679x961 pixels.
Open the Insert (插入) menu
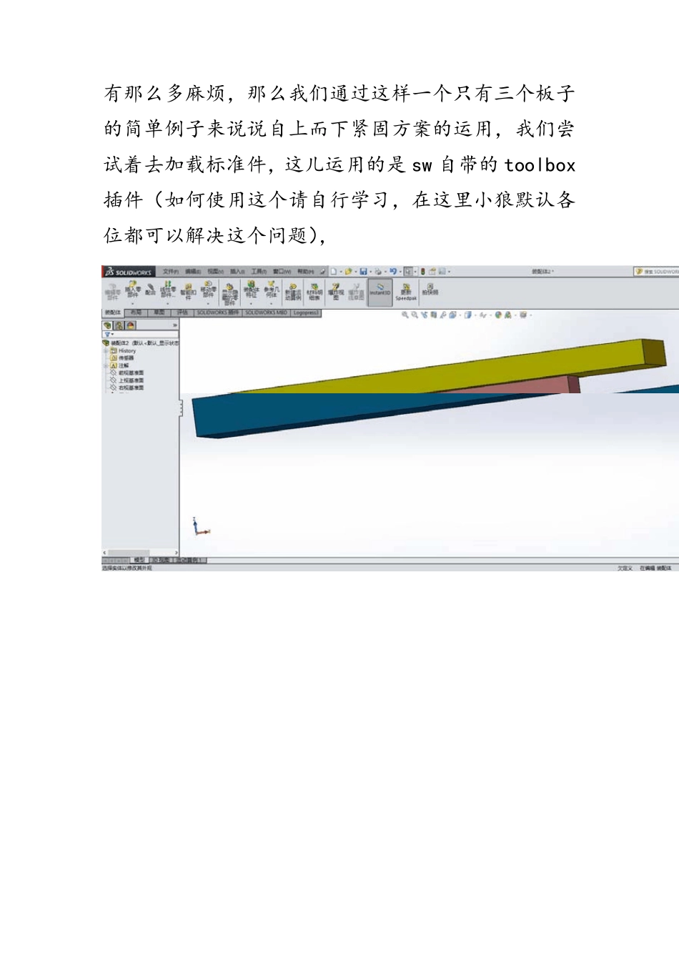tap(237, 272)
